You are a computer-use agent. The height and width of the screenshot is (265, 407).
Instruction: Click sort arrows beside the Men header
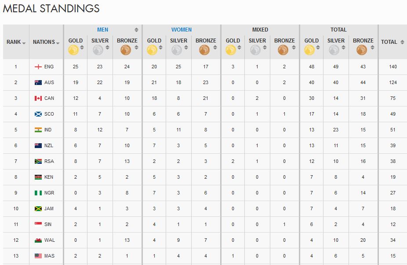(x=136, y=30)
